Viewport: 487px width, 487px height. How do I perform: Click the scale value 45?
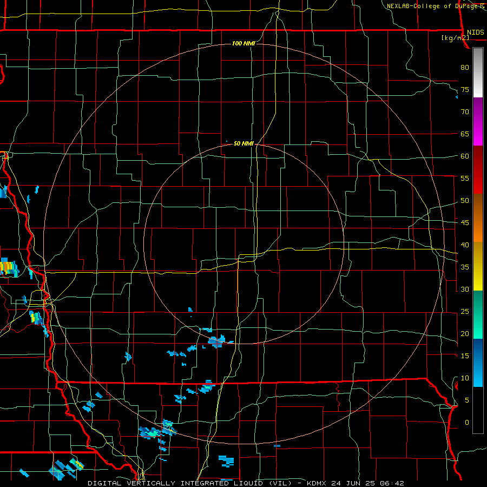[465, 223]
